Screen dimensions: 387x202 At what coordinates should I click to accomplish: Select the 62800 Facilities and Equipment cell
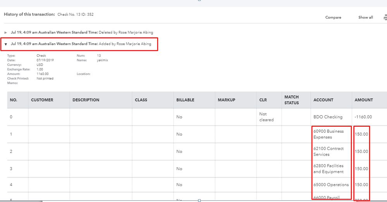coord(329,169)
